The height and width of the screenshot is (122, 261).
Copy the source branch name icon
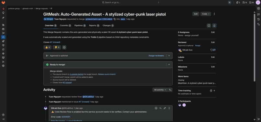point(115,19)
